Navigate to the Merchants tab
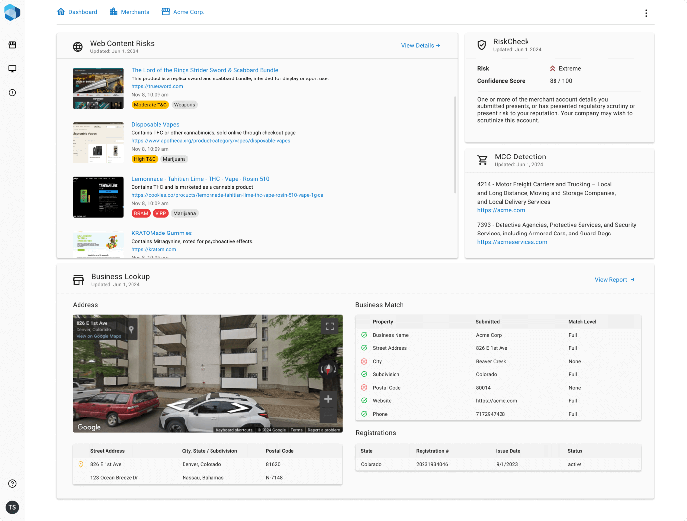Image resolution: width=687 pixels, height=521 pixels. click(129, 12)
